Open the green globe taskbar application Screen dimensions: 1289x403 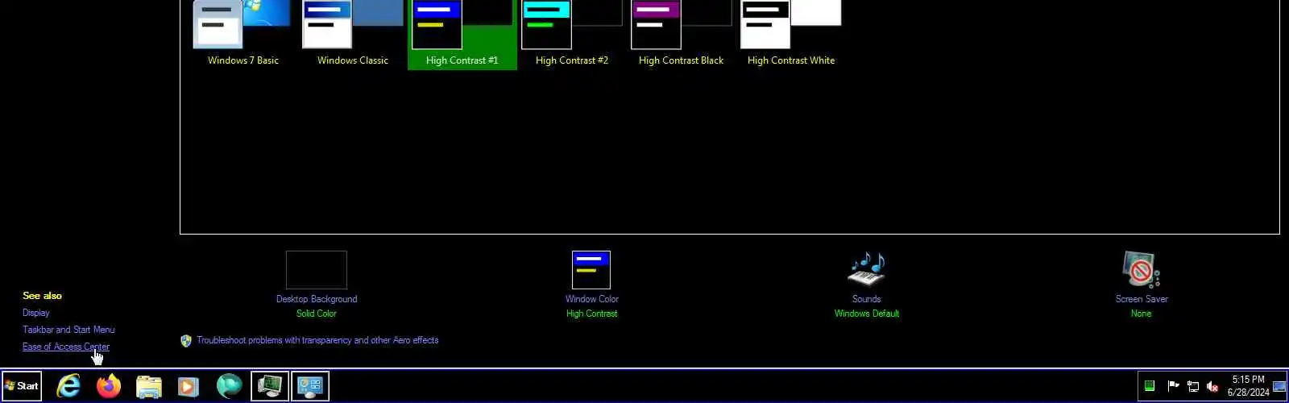[x=229, y=386]
